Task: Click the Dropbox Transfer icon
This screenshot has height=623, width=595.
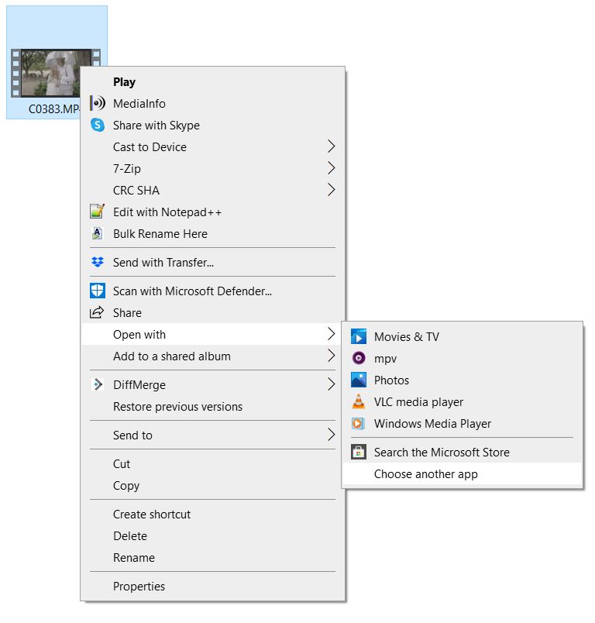Action: [x=98, y=262]
